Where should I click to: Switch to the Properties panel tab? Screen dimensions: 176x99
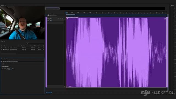(x=4, y=59)
